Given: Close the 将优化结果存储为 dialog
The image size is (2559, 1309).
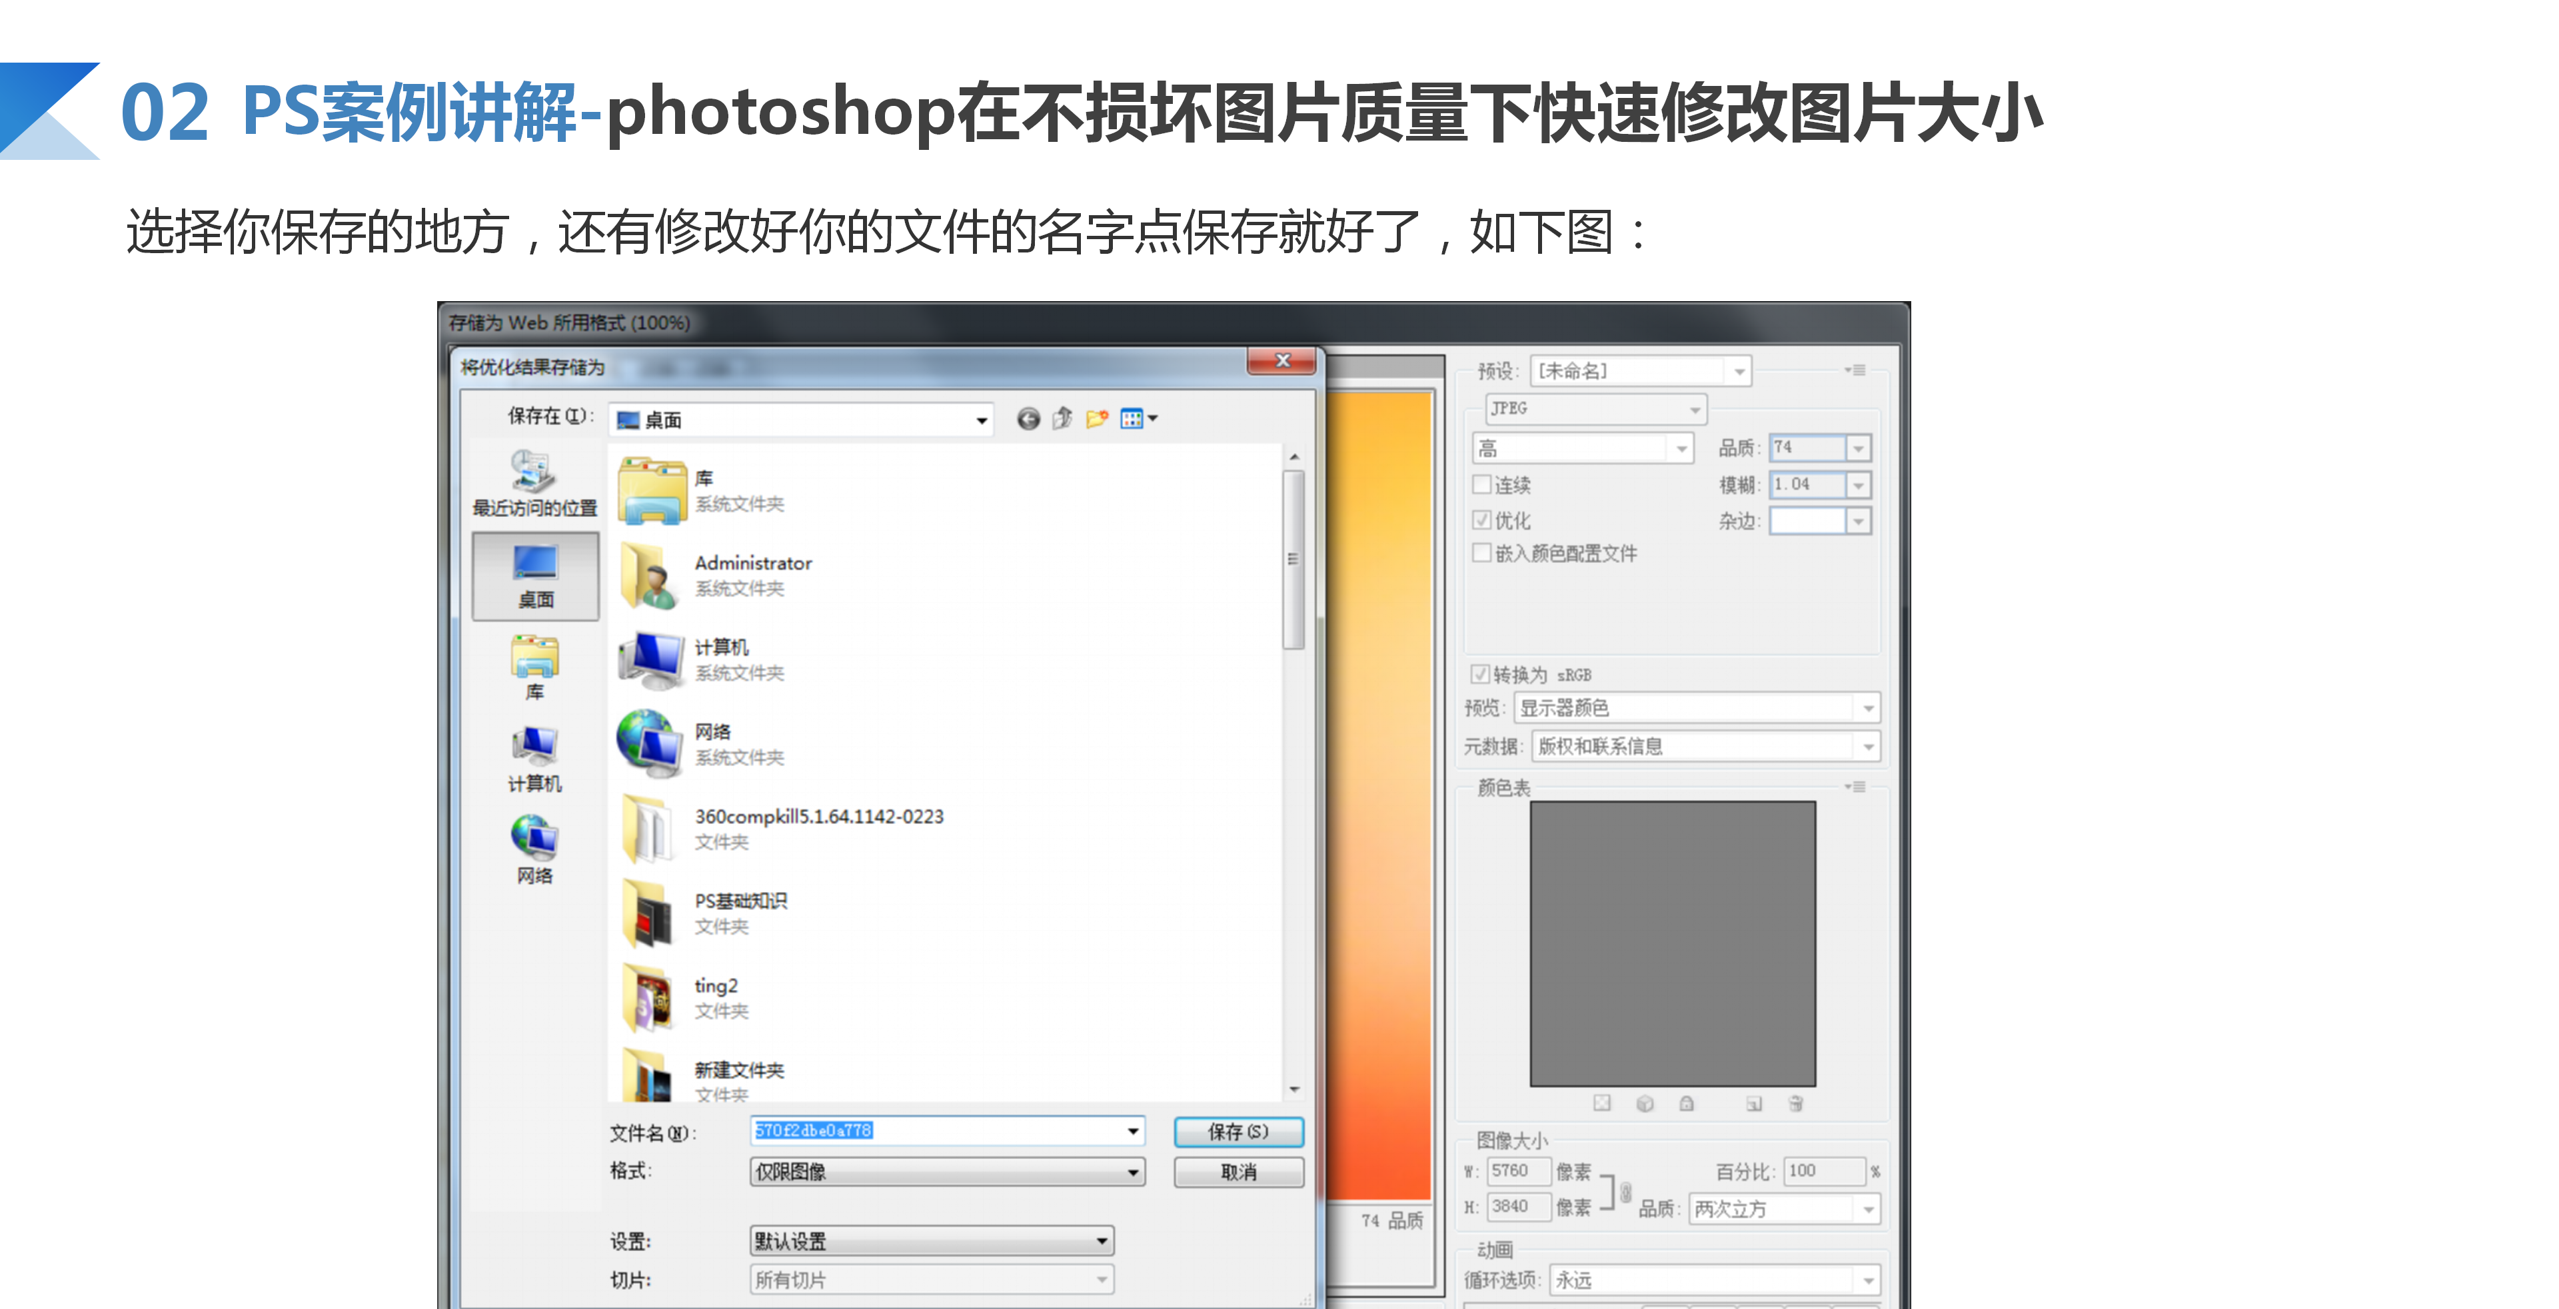Looking at the screenshot, I should (x=1282, y=360).
